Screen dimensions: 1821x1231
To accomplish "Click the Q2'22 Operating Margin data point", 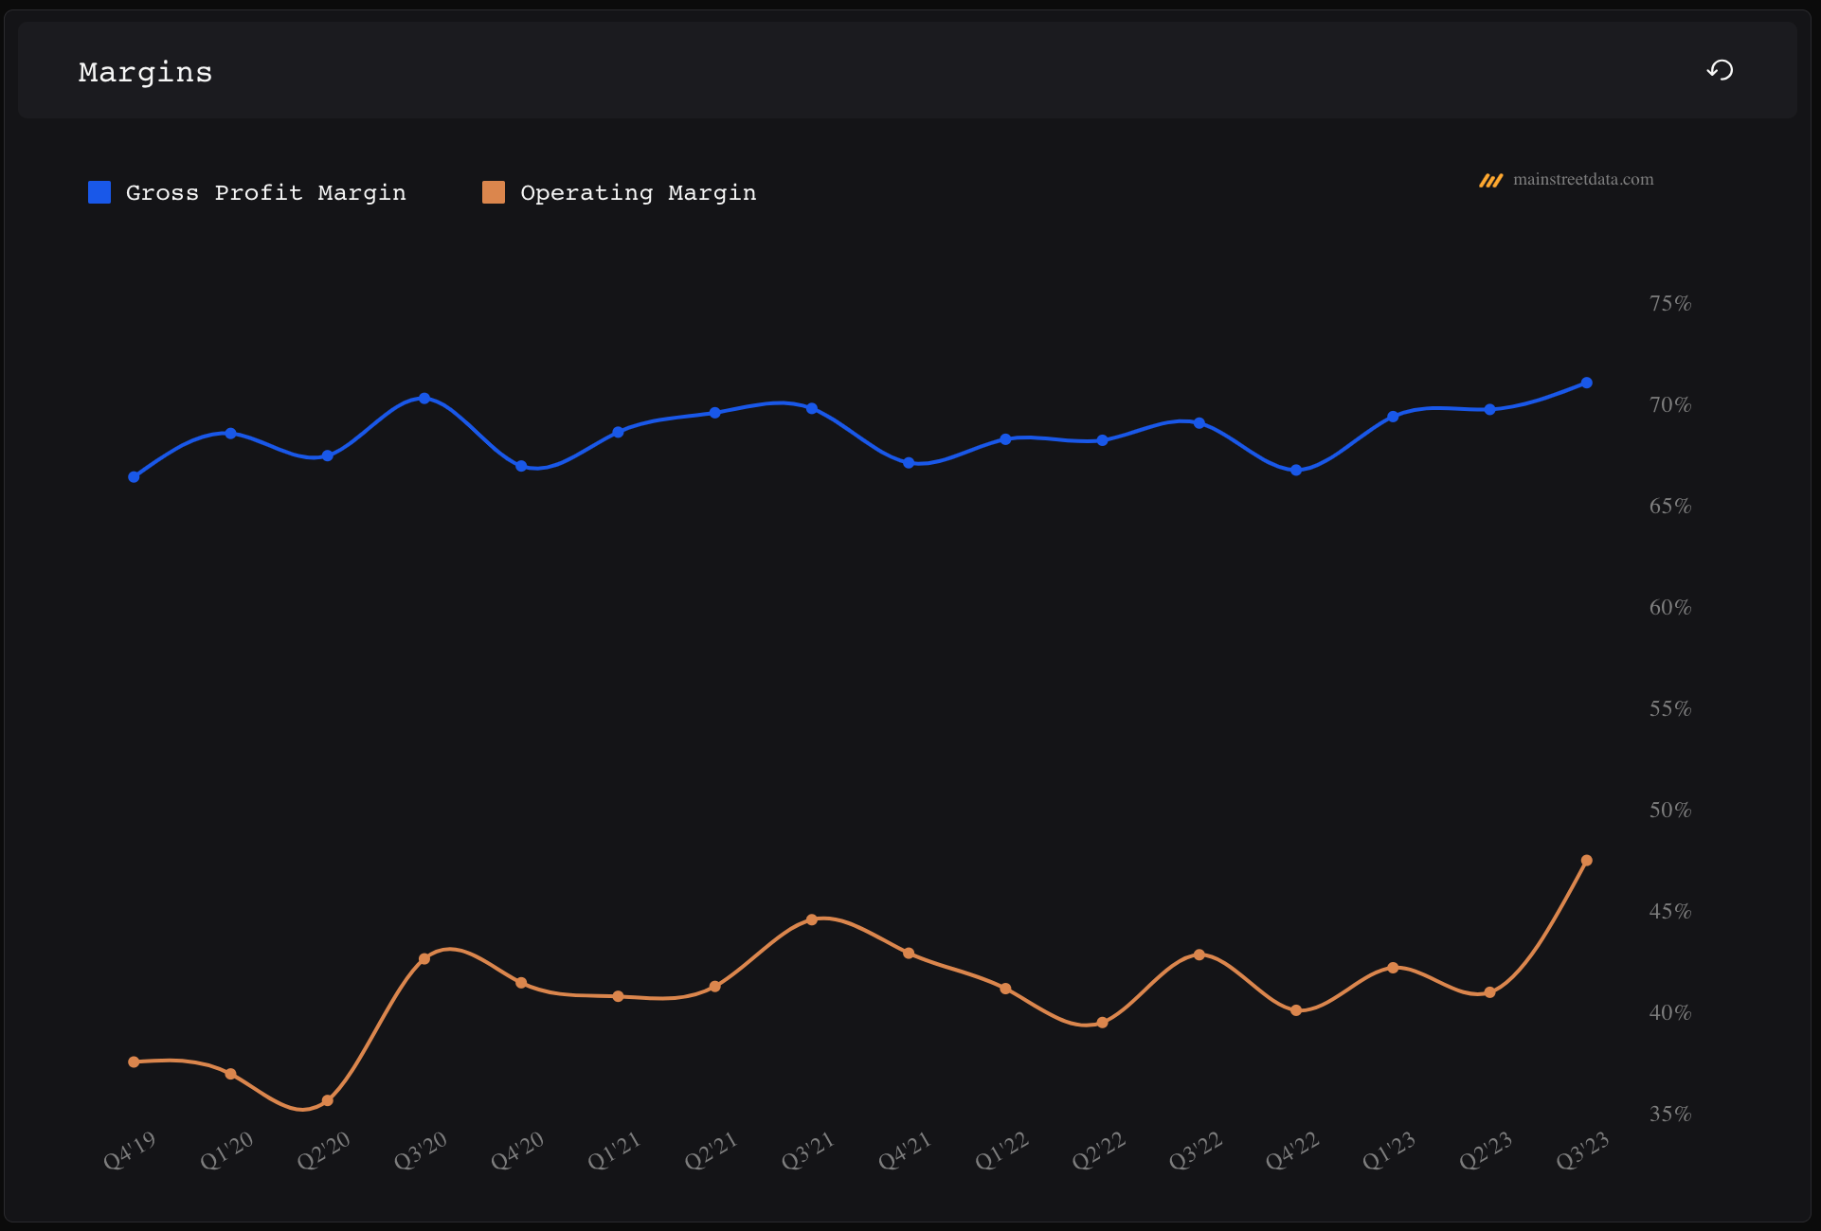I will 1102,1023.
